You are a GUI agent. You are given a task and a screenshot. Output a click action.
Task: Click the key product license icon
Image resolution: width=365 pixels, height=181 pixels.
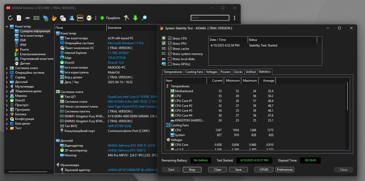(126, 18)
